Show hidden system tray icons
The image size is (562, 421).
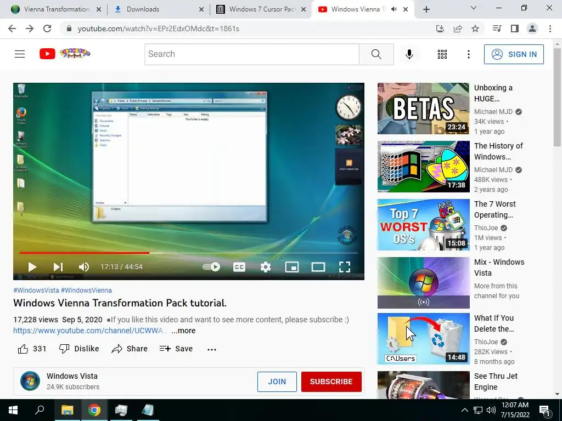pyautogui.click(x=464, y=410)
